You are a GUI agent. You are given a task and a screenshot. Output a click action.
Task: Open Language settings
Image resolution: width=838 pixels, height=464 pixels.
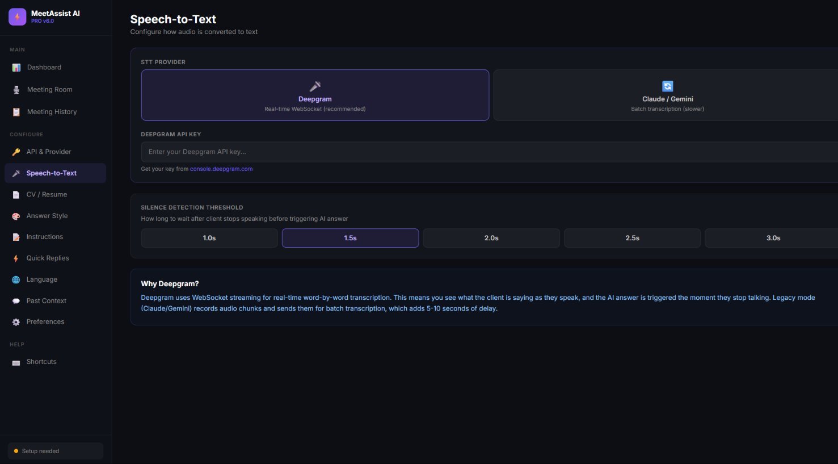tap(56, 279)
